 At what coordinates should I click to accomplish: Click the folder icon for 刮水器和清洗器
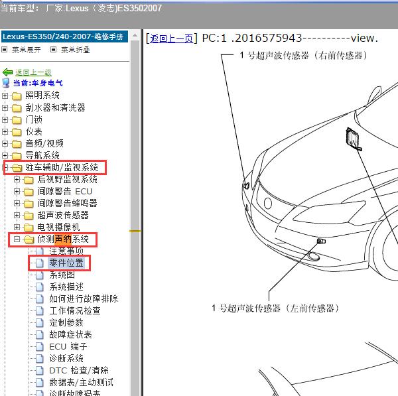click(17, 108)
